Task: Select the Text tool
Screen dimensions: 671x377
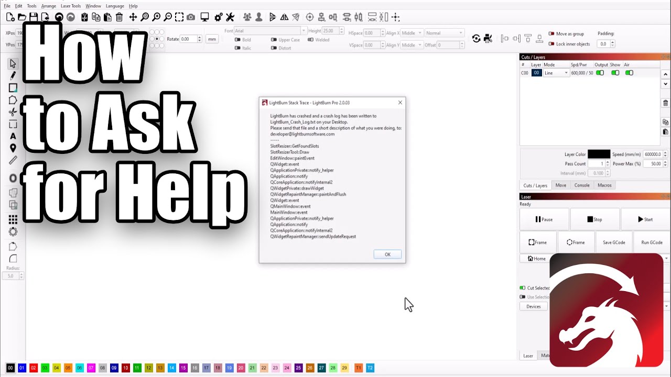Action: pyautogui.click(x=13, y=136)
